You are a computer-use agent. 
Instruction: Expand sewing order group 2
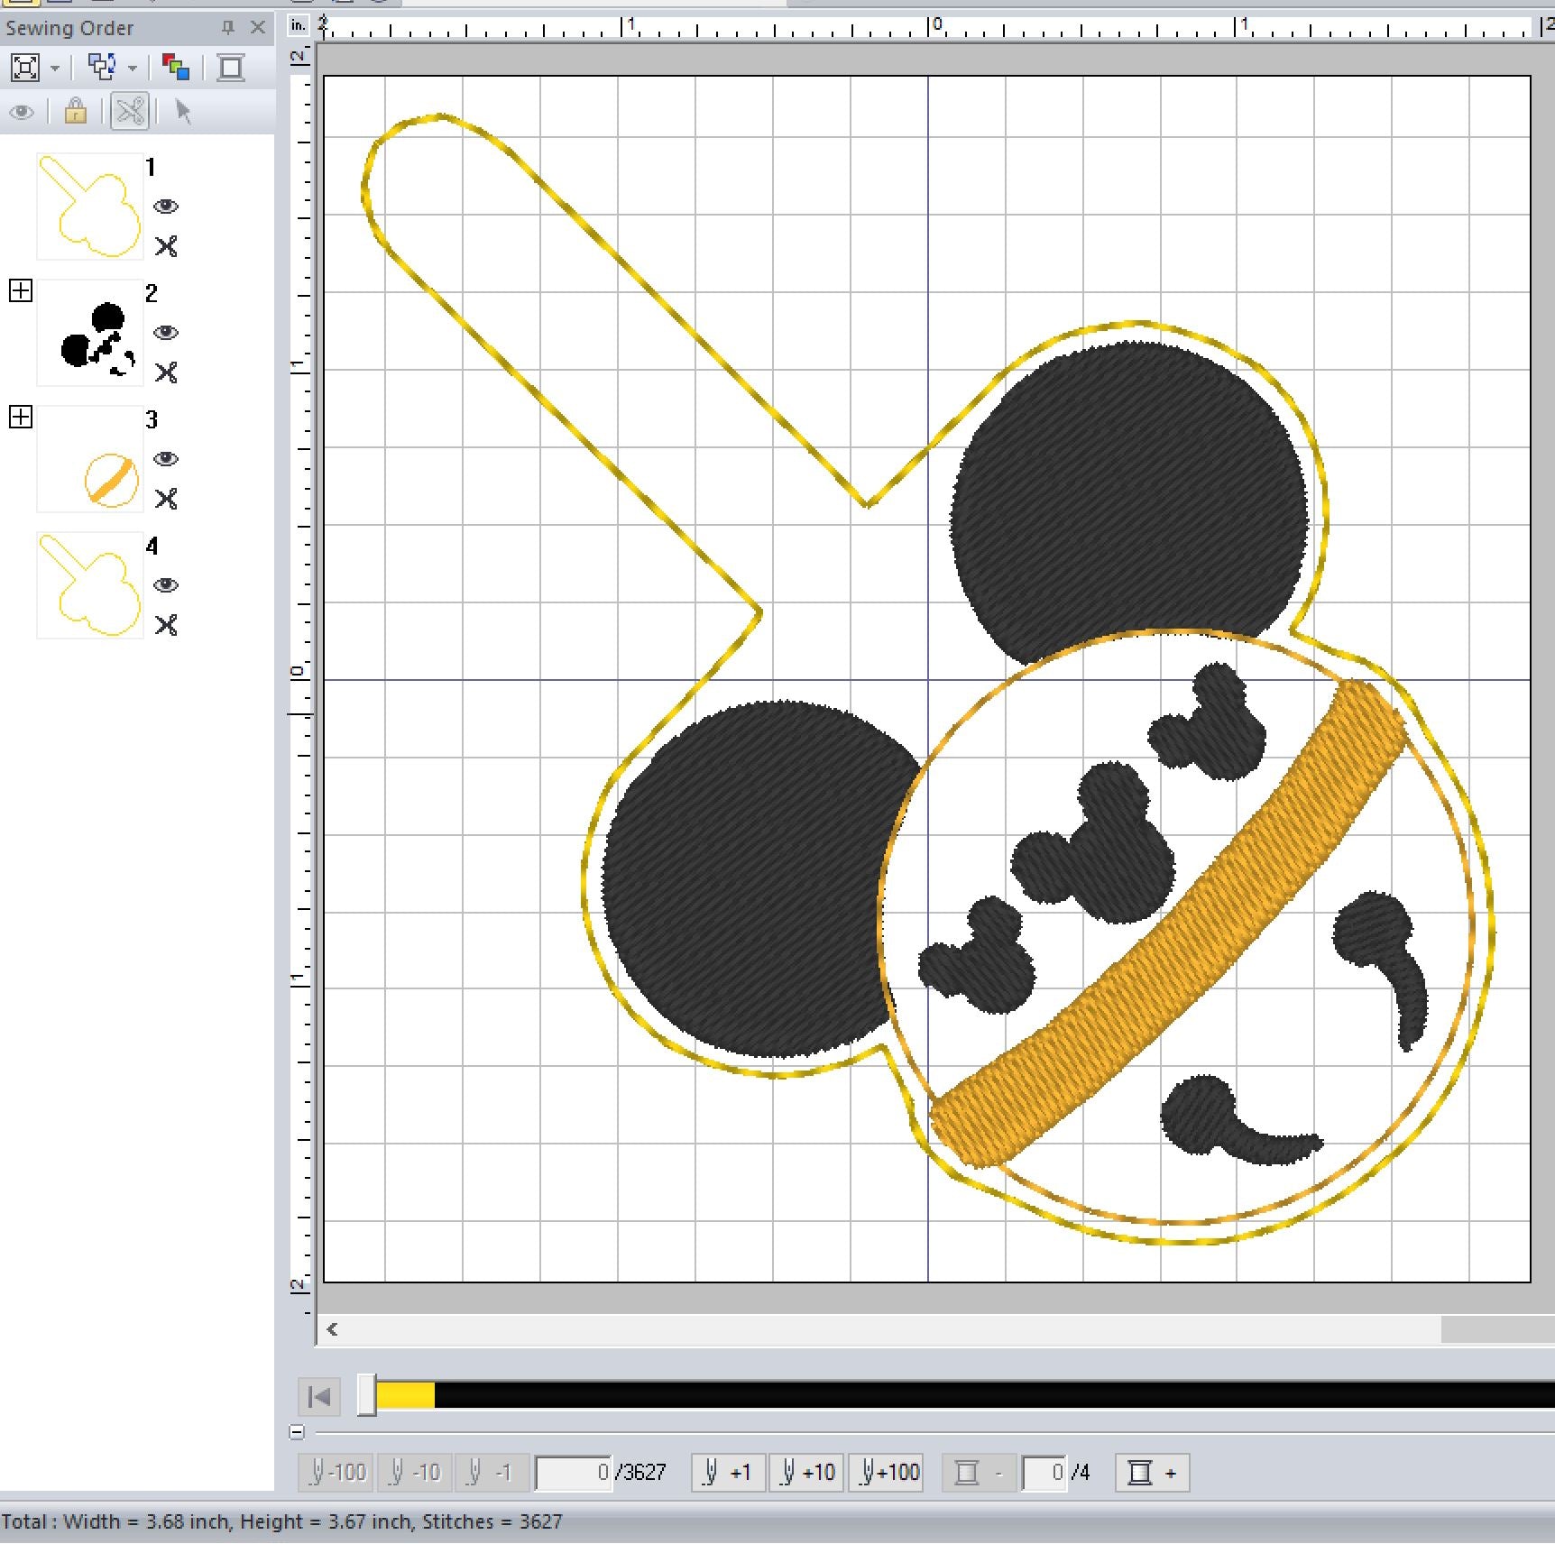21,290
